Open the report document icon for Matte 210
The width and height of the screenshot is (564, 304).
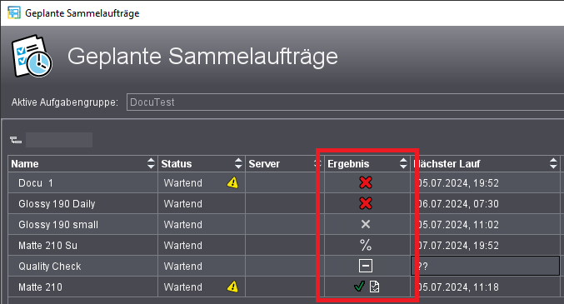coord(374,287)
